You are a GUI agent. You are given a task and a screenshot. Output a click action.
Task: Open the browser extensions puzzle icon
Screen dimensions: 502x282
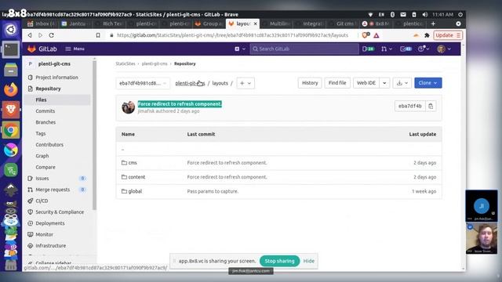point(427,35)
